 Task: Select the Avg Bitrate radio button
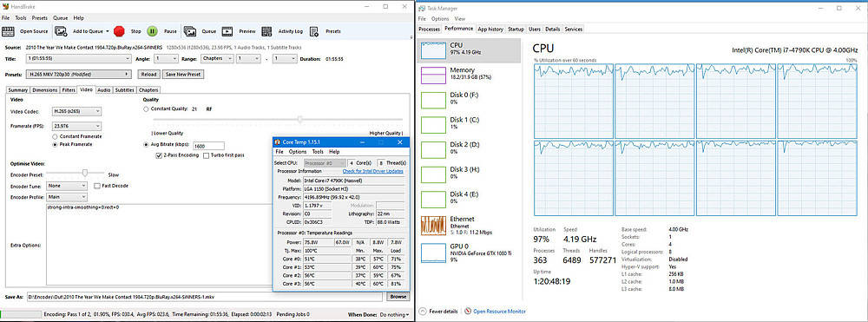146,145
